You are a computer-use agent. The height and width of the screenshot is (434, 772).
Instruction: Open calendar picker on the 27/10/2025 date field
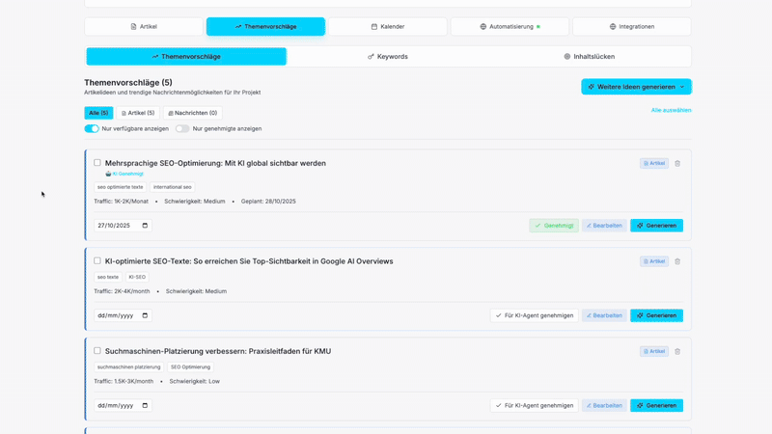coord(145,226)
